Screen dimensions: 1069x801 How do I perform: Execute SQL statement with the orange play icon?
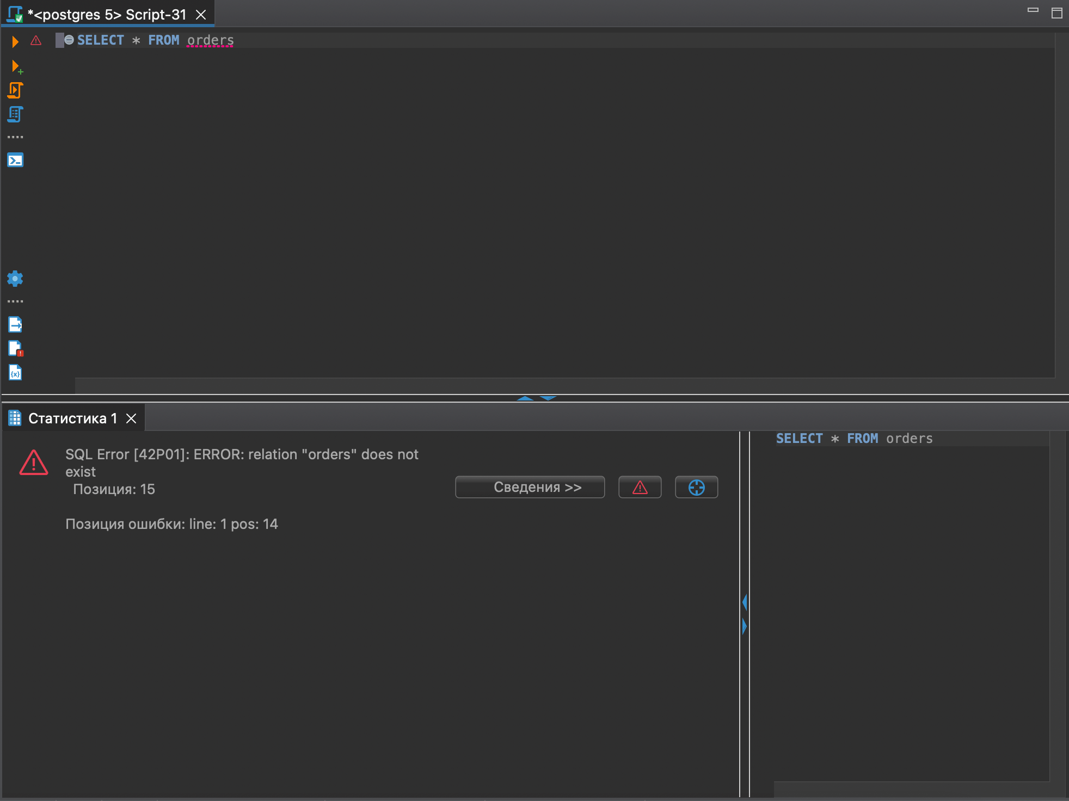(15, 41)
